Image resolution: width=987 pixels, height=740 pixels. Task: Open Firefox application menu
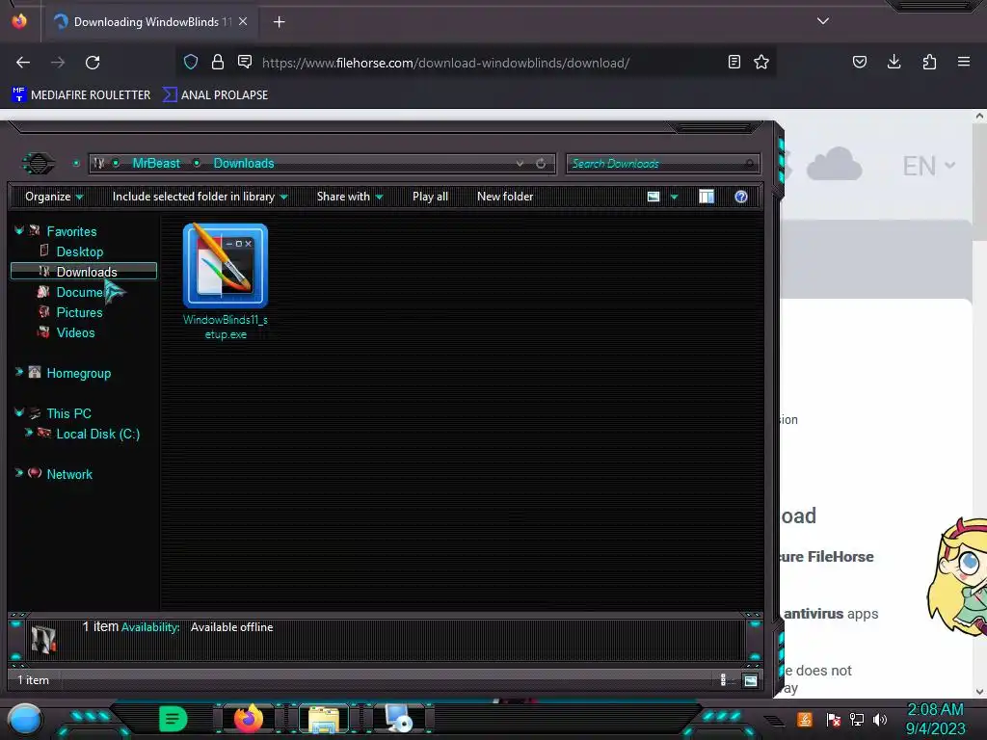tap(964, 62)
